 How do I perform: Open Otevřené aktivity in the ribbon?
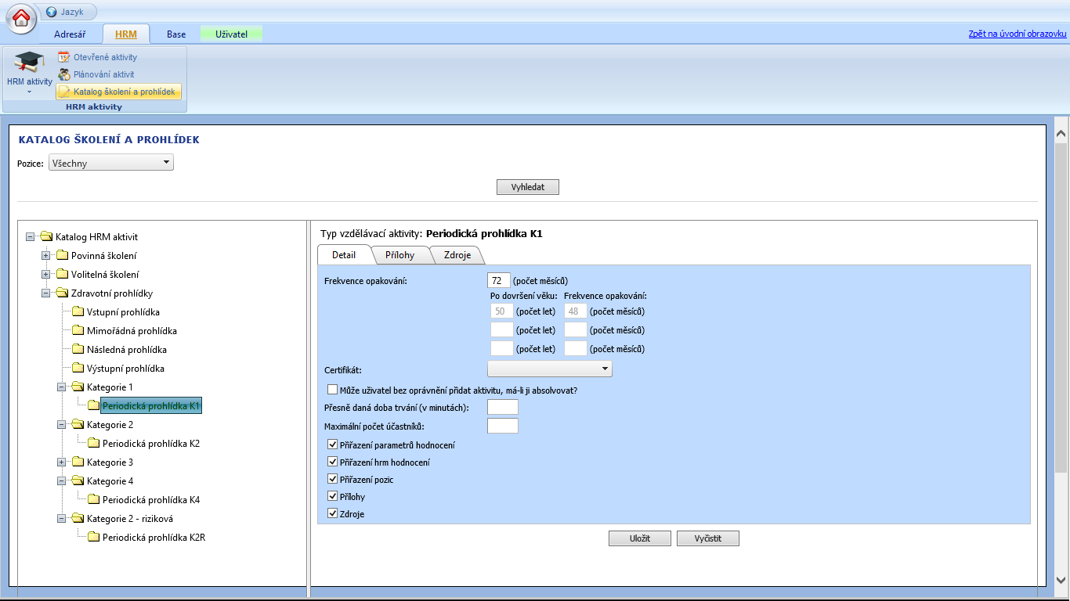pyautogui.click(x=96, y=57)
